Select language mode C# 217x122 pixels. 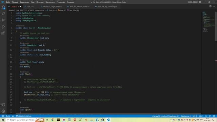[x=206, y=116]
